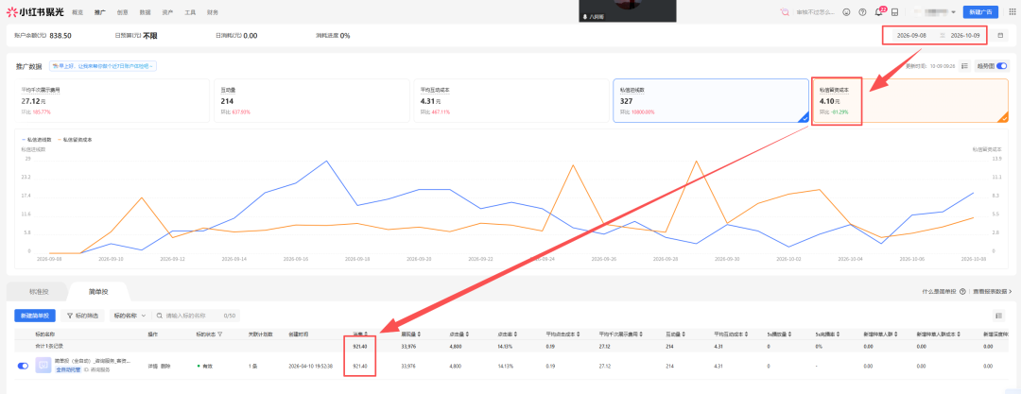Select the 私信进线数 327 metric card

pos(710,100)
